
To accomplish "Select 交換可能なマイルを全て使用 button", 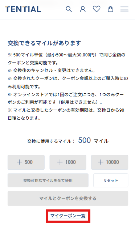I will (48, 180).
